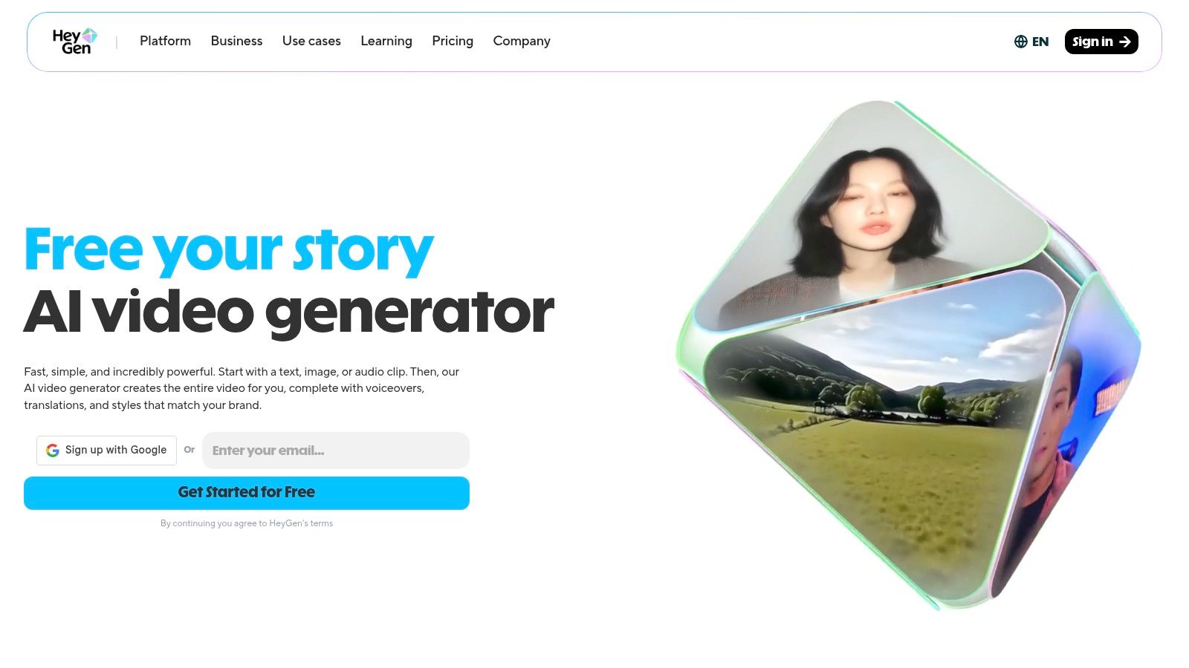Click the arrow inside Sign in button
Image resolution: width=1189 pixels, height=668 pixels.
click(x=1125, y=42)
